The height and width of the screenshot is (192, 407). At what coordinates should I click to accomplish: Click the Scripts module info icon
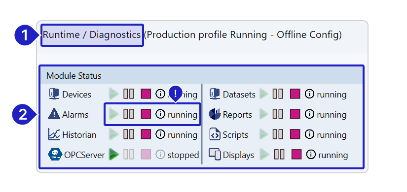[309, 134]
